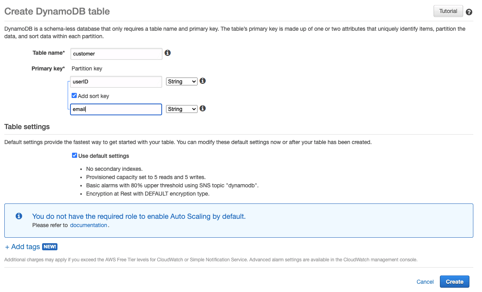Click the info icon in Auto Scaling notice

pos(19,216)
